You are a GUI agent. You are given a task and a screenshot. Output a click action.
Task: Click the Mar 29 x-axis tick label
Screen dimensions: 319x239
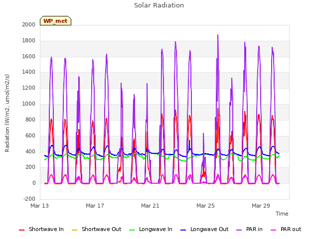pyautogui.click(x=261, y=206)
